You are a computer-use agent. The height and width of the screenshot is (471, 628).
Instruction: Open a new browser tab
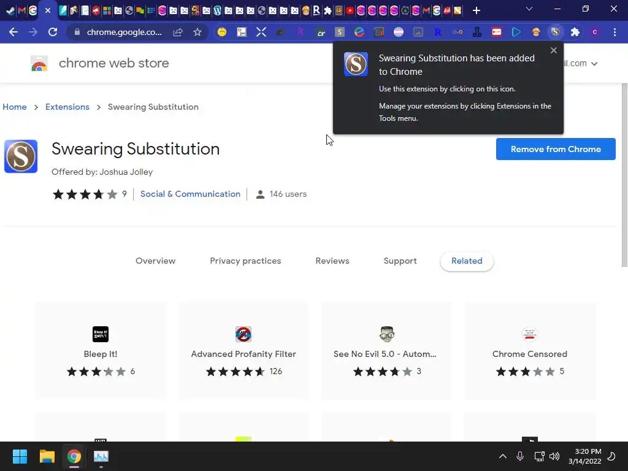pos(476,10)
